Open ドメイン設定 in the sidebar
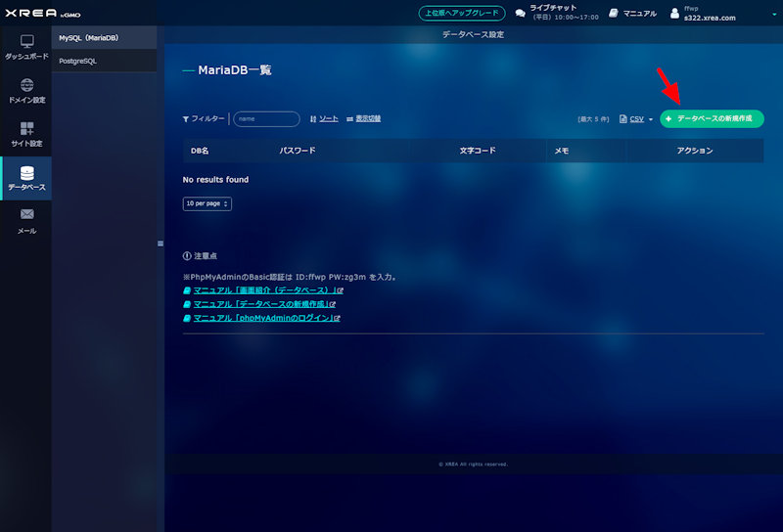Image resolution: width=783 pixels, height=532 pixels. [x=26, y=88]
